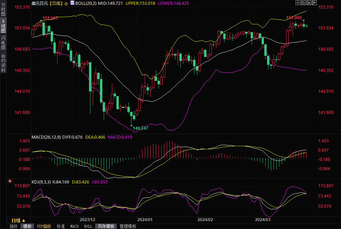Click the BOLL indicator chart icon
Screen dimensions: 341x229
click(72, 3)
